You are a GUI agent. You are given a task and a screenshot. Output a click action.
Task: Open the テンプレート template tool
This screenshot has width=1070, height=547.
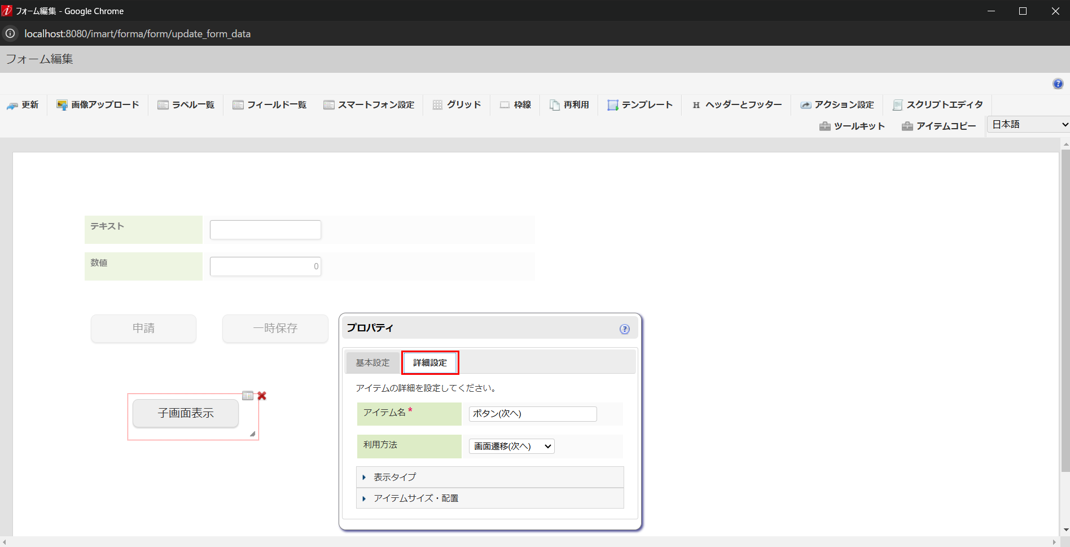tap(639, 104)
